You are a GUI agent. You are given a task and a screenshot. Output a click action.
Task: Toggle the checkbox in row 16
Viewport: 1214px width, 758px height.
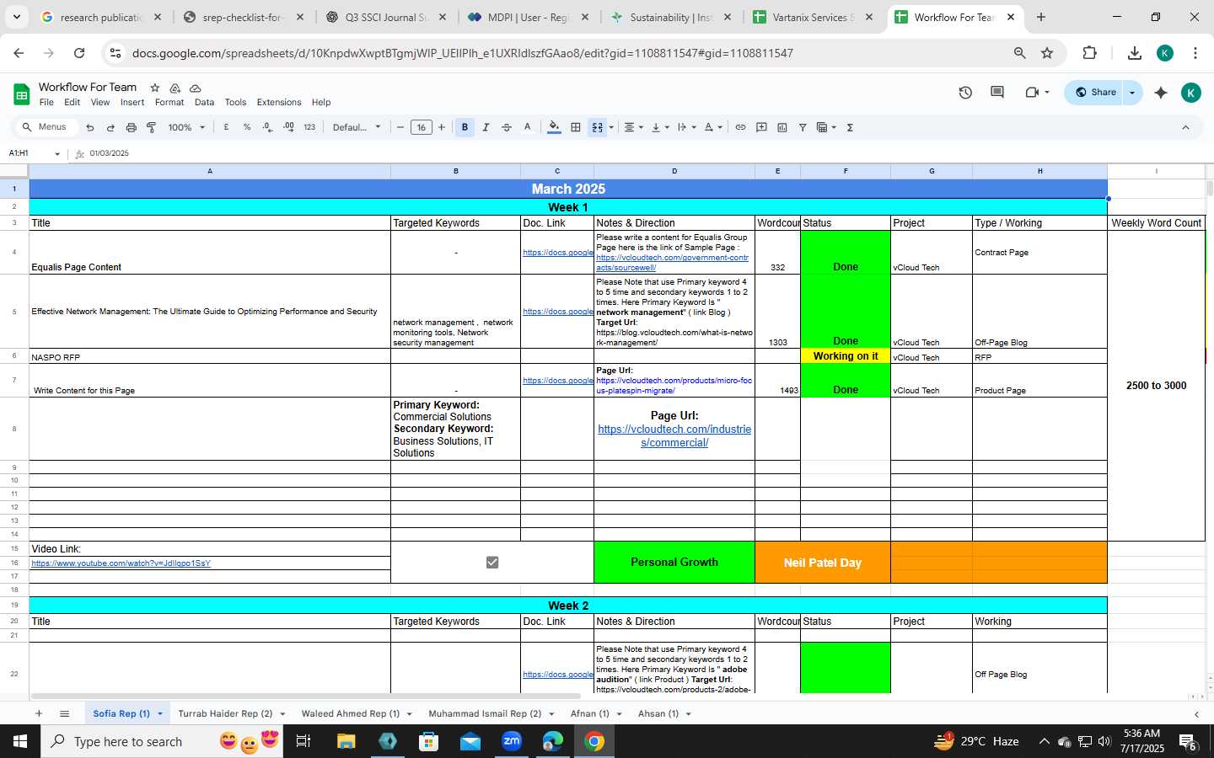pos(492,562)
